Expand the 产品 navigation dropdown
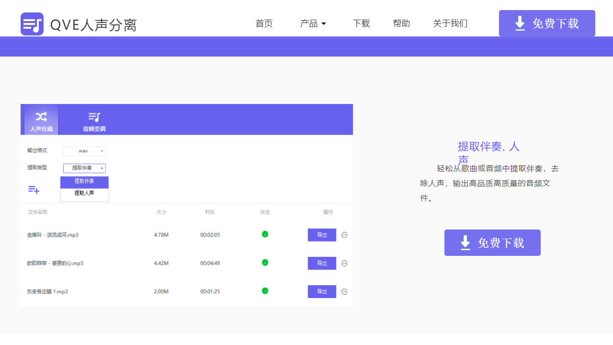This screenshot has width=613, height=345. [x=313, y=23]
